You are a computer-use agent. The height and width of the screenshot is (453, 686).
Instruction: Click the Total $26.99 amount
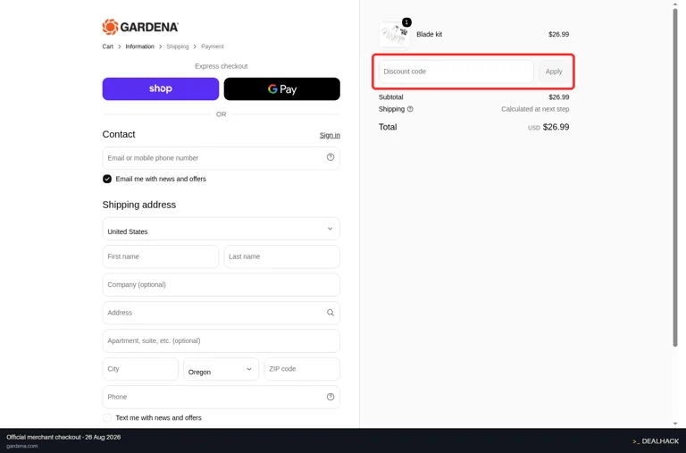click(x=556, y=127)
